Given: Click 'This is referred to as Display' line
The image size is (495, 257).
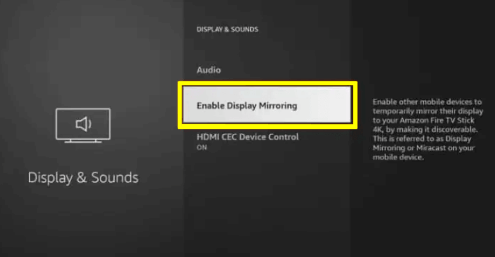Looking at the screenshot, I should [422, 138].
